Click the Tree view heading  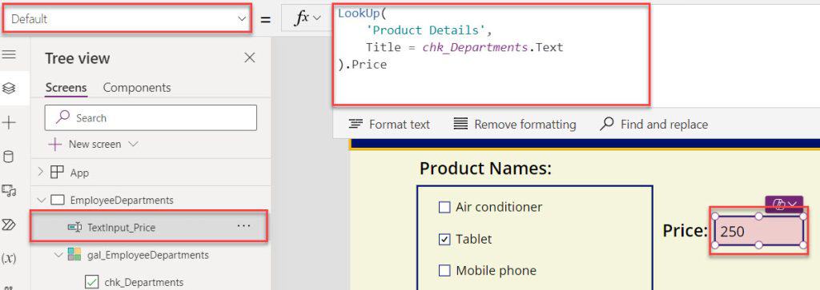78,58
